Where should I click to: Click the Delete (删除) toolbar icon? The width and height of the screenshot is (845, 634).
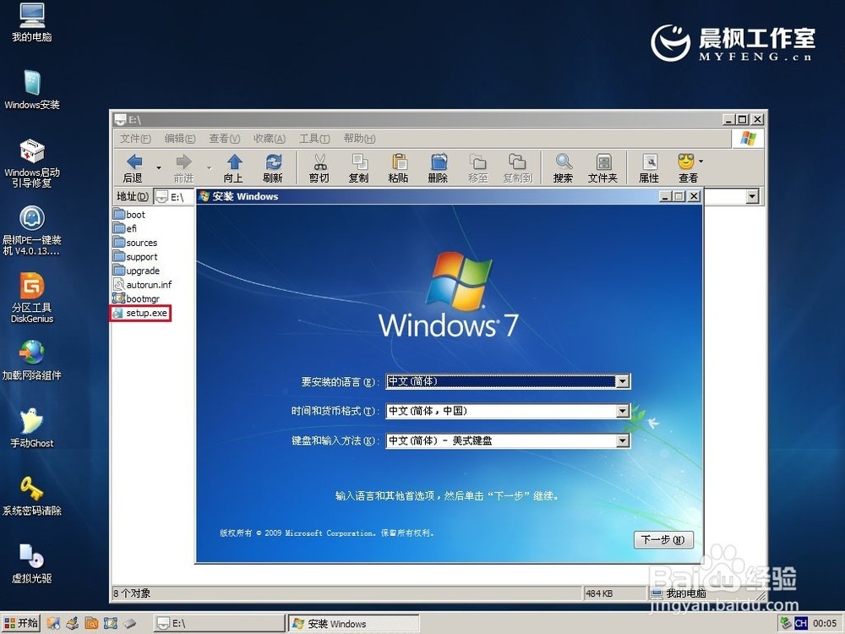click(x=438, y=166)
